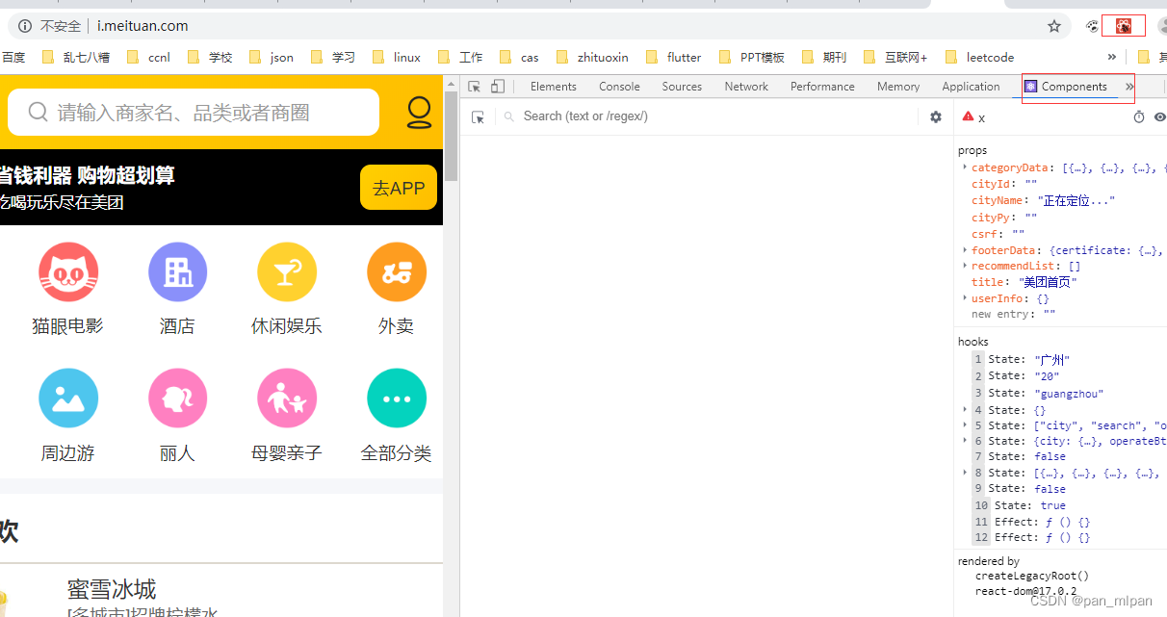Click the extension icon left of React

click(x=1092, y=26)
